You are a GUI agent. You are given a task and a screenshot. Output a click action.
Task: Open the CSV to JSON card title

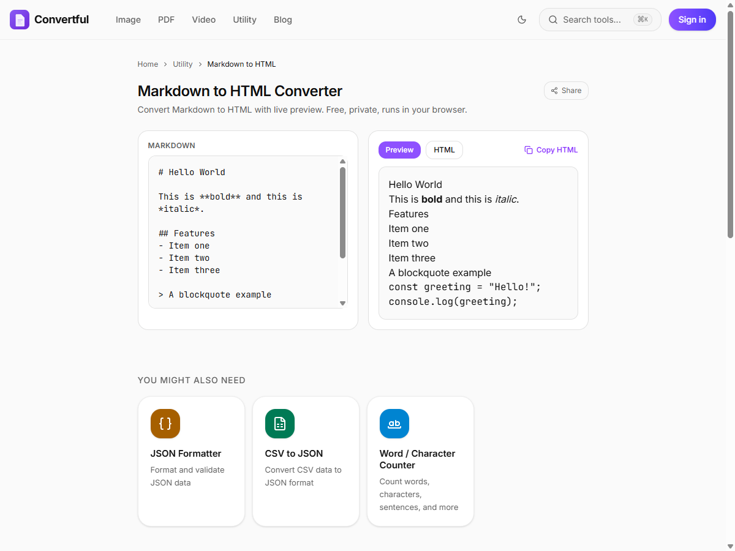pos(294,454)
